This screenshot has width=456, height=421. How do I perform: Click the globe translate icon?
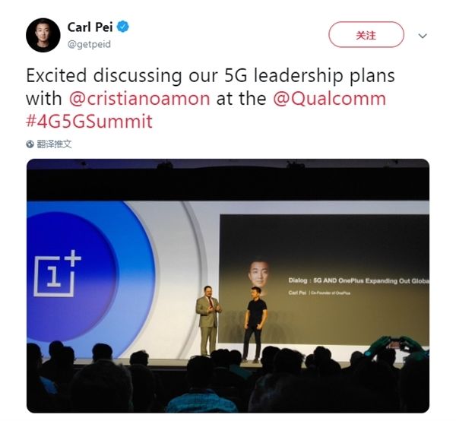[30, 144]
